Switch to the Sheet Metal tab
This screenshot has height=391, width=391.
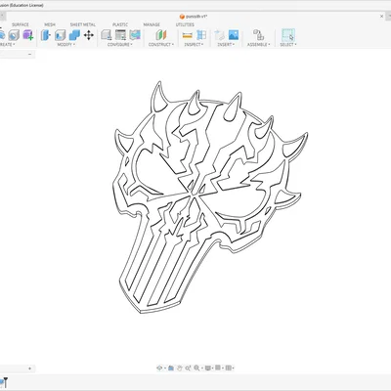83,24
